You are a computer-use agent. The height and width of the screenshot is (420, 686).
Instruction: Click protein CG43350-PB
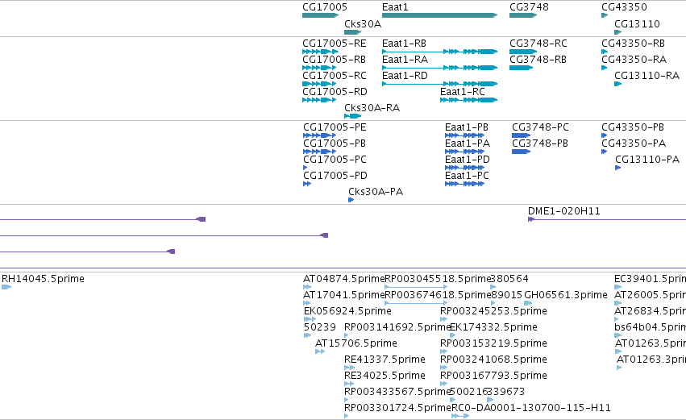(x=633, y=127)
